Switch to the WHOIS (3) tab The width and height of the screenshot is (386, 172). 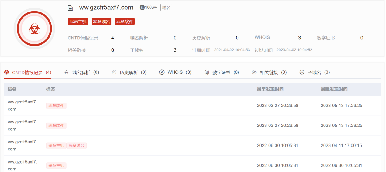point(179,72)
